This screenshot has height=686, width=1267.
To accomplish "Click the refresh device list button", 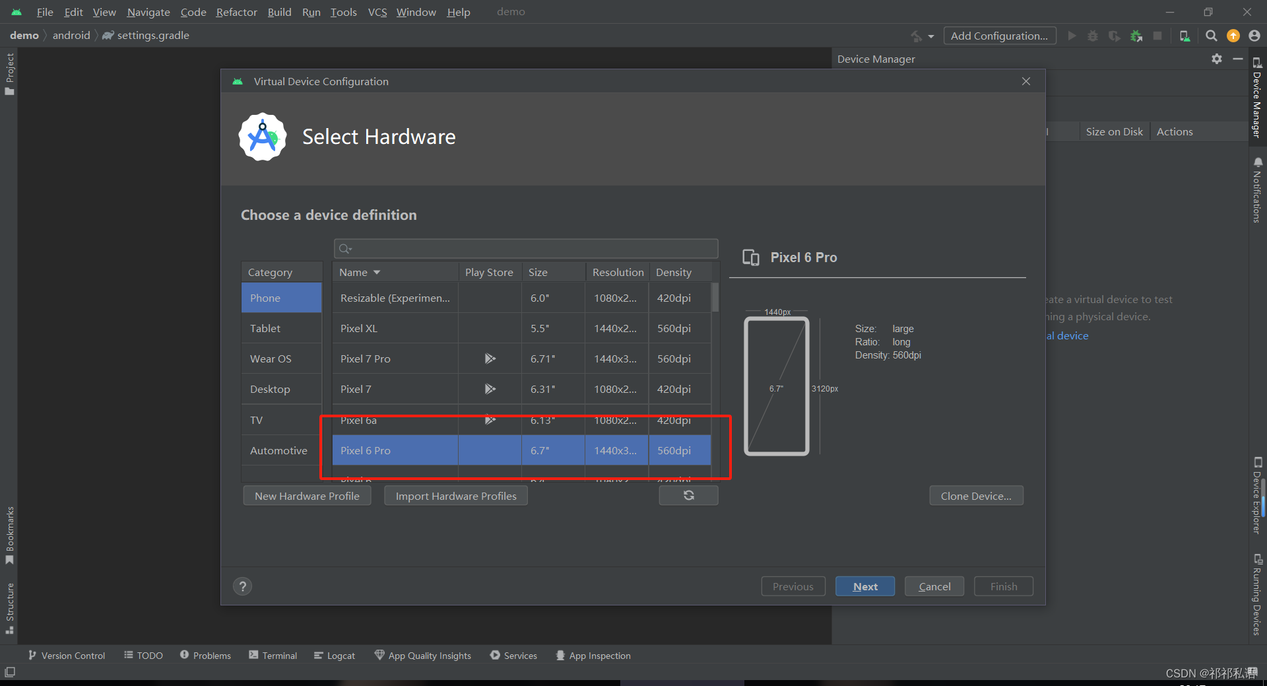I will tap(688, 495).
